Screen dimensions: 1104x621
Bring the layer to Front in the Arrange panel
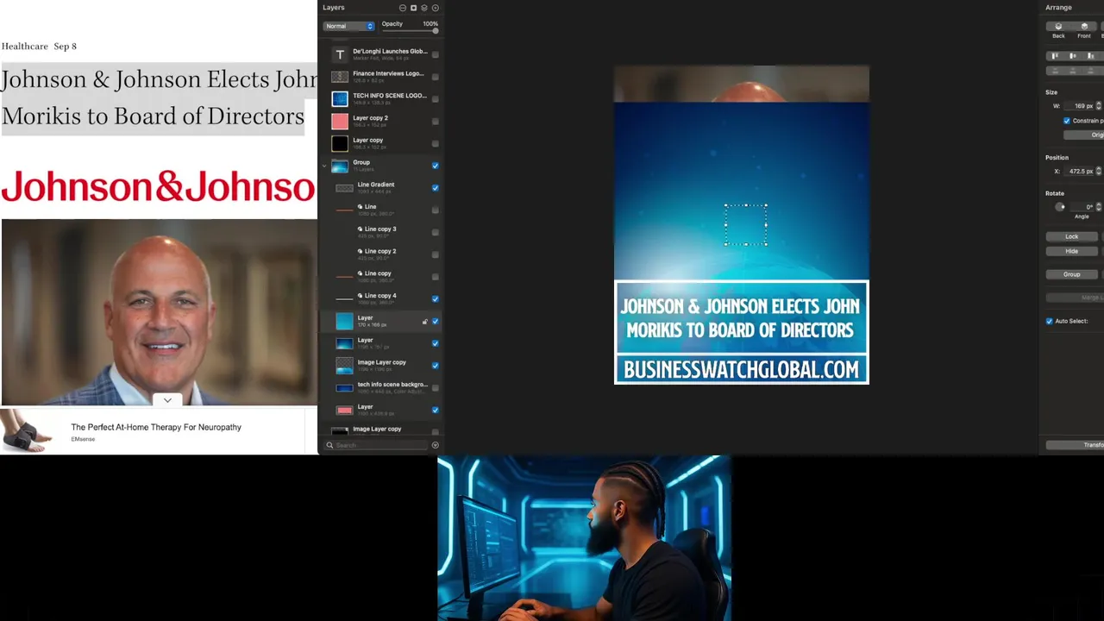point(1084,27)
